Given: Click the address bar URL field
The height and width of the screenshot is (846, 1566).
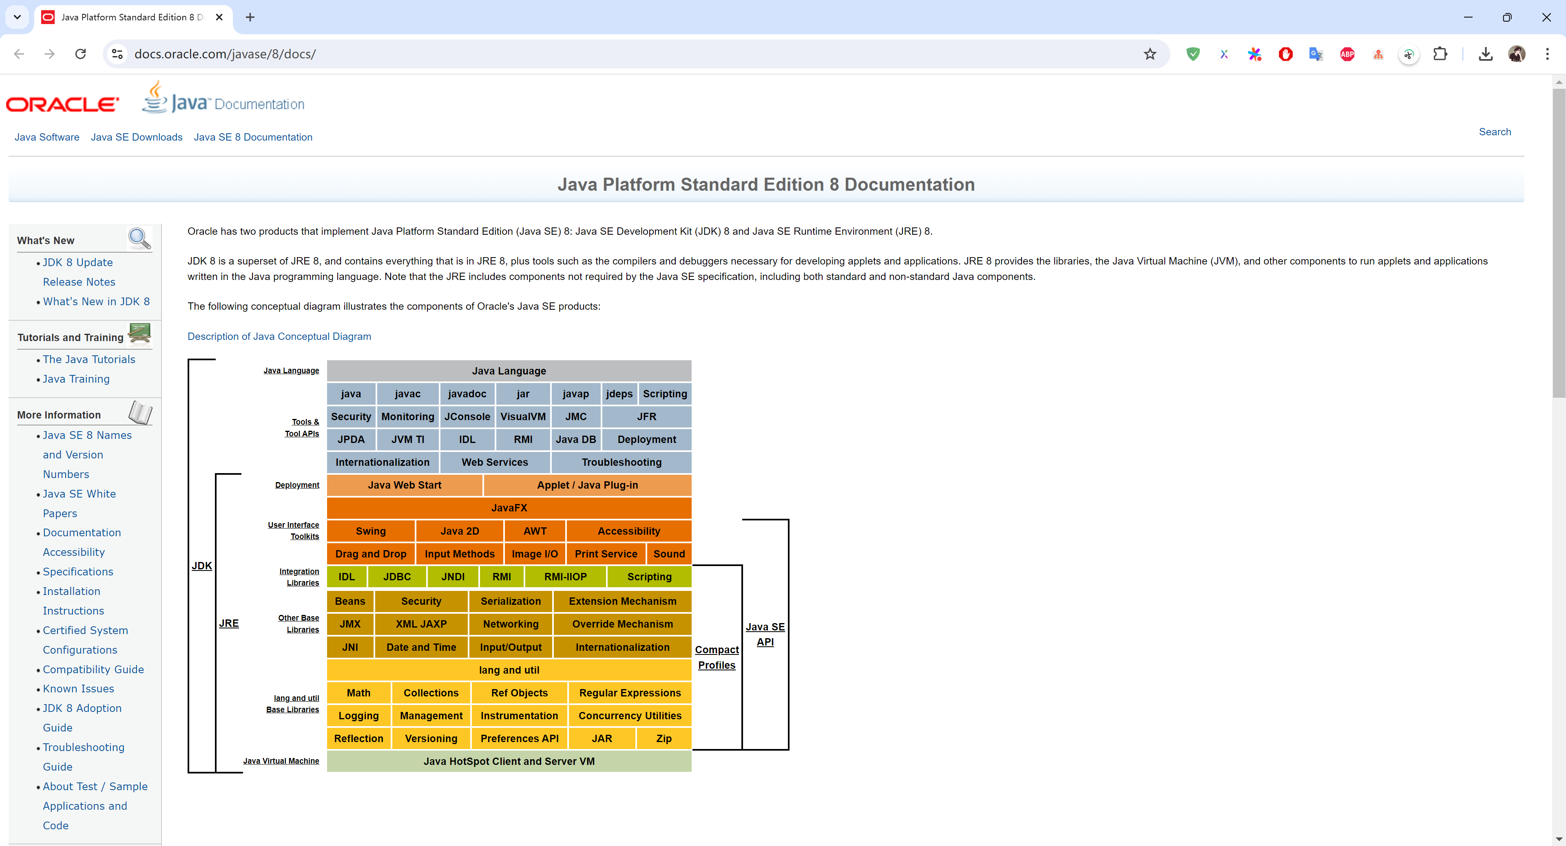Looking at the screenshot, I should pyautogui.click(x=608, y=54).
